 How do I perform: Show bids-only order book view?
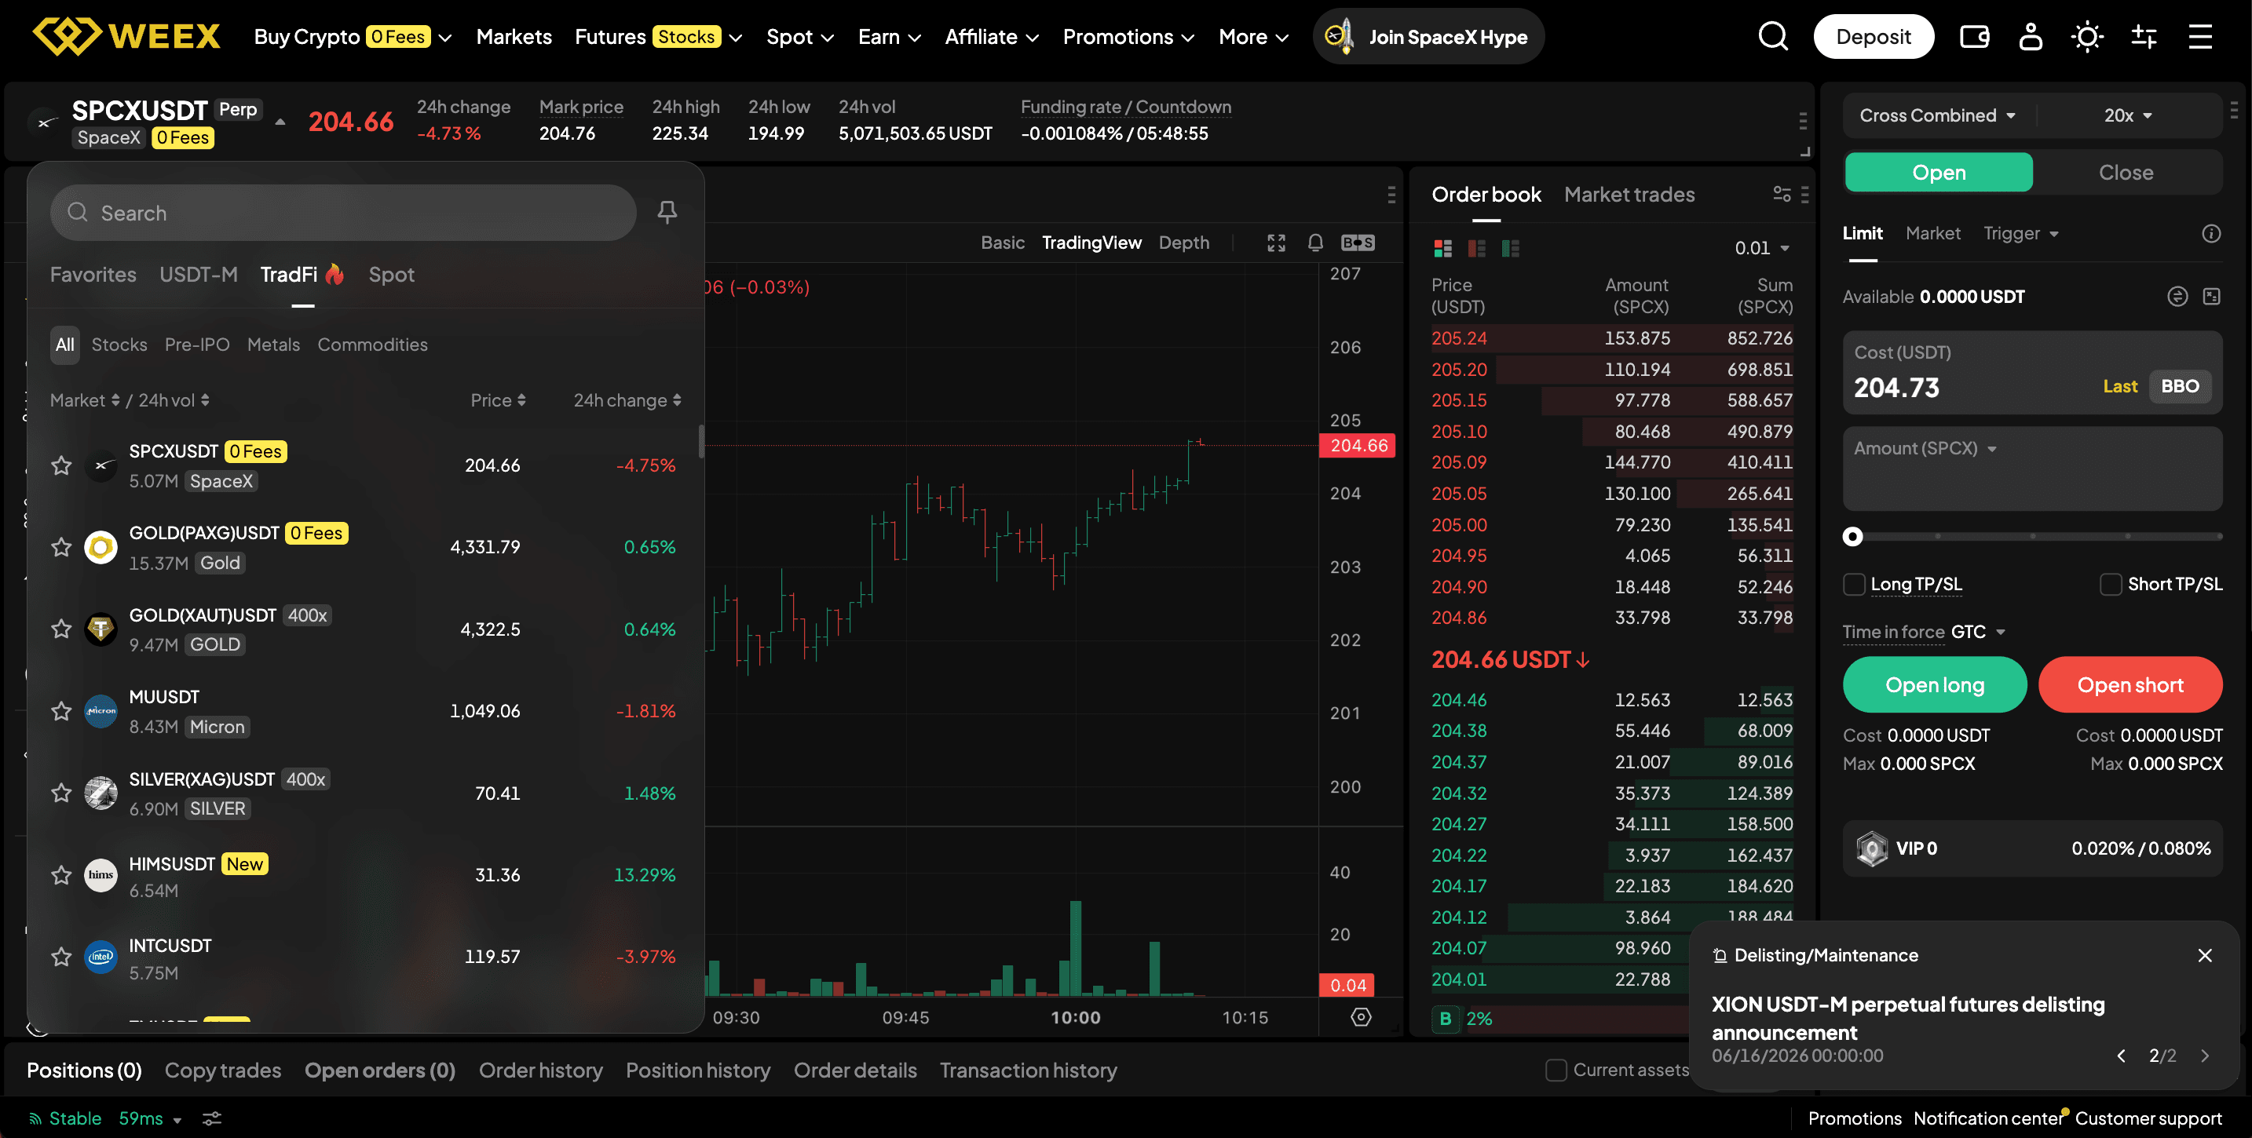click(x=1511, y=248)
